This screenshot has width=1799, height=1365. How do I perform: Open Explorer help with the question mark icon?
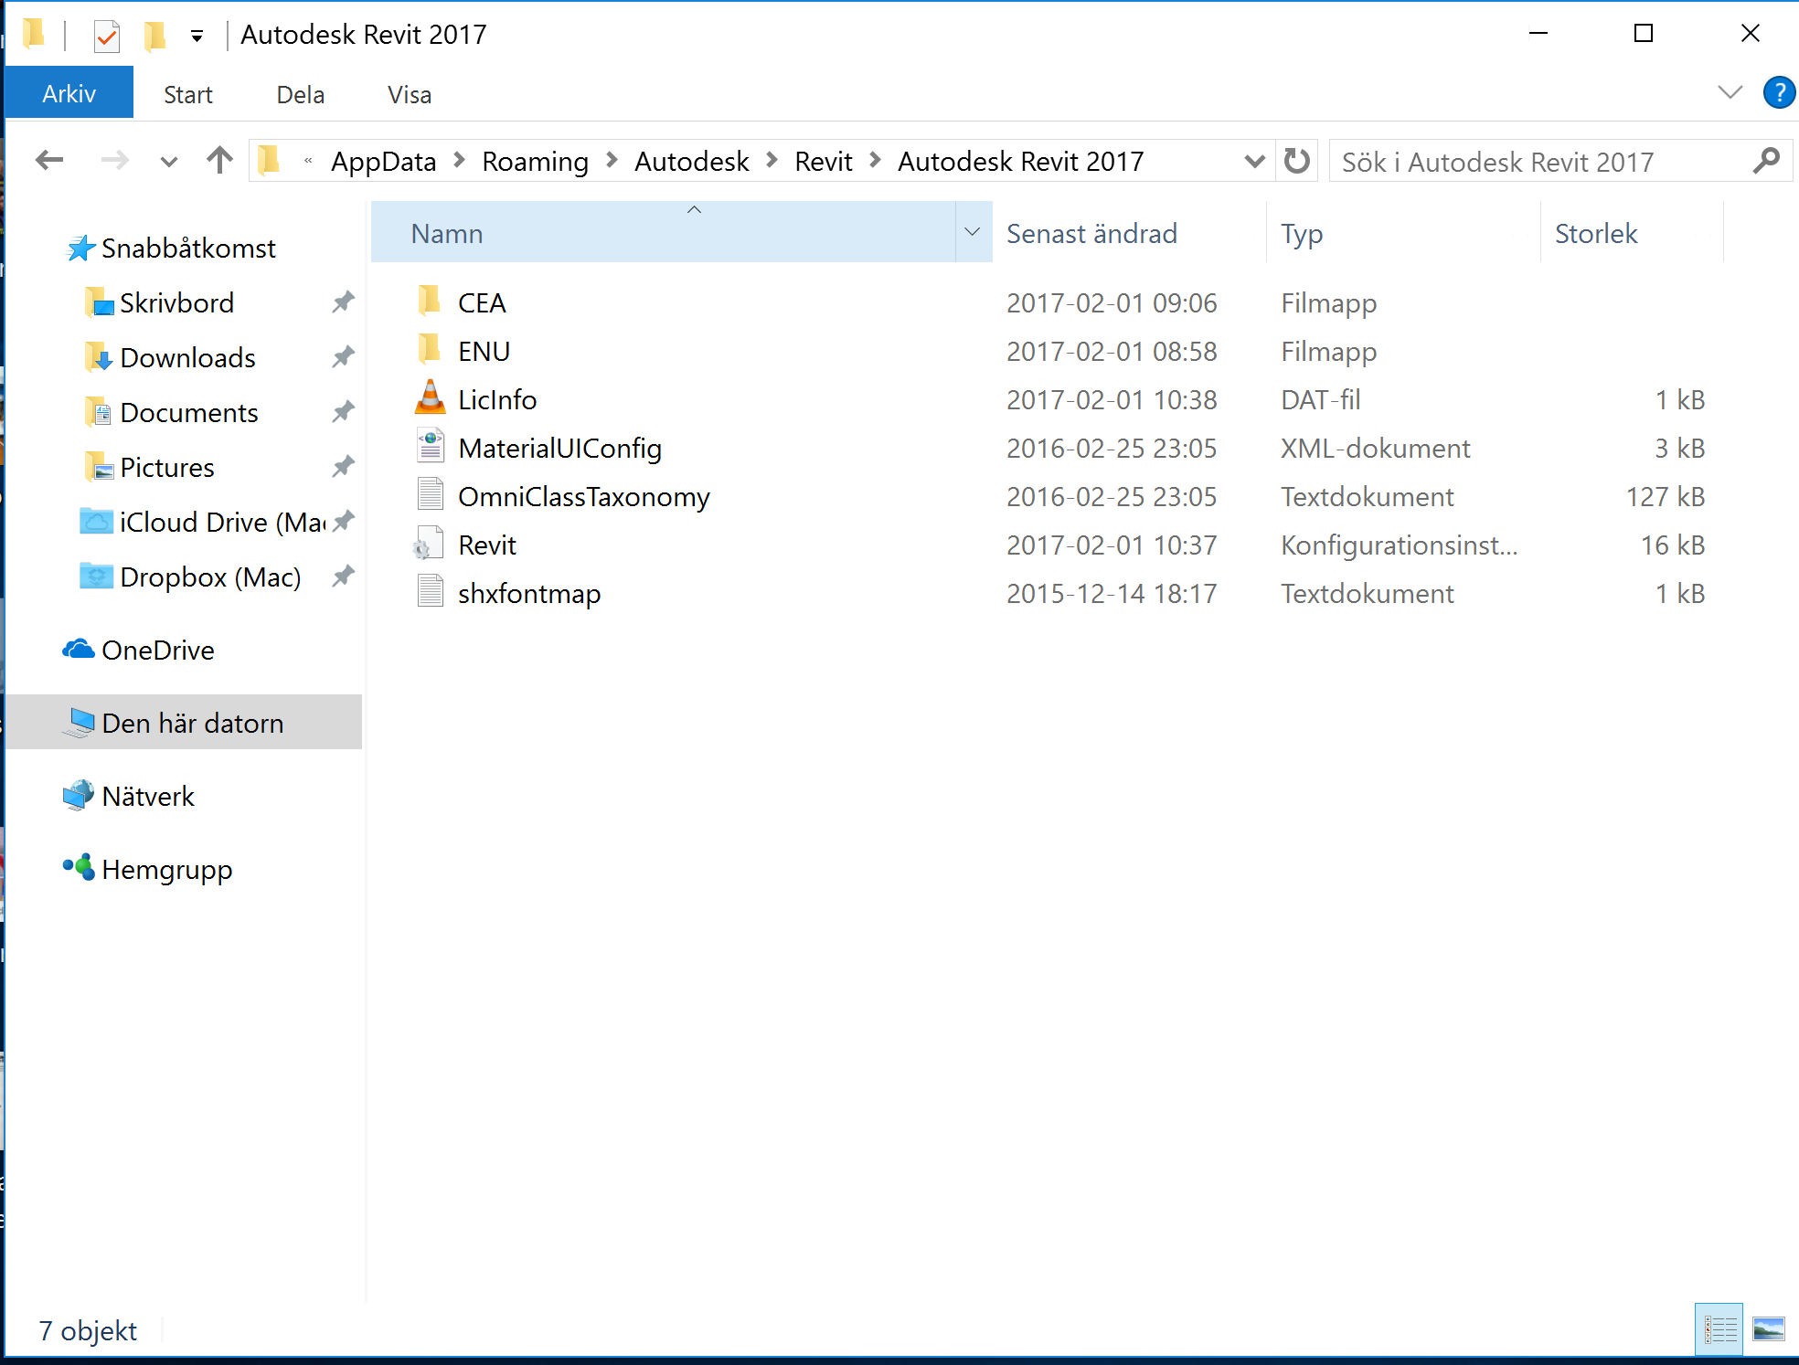pos(1778,92)
